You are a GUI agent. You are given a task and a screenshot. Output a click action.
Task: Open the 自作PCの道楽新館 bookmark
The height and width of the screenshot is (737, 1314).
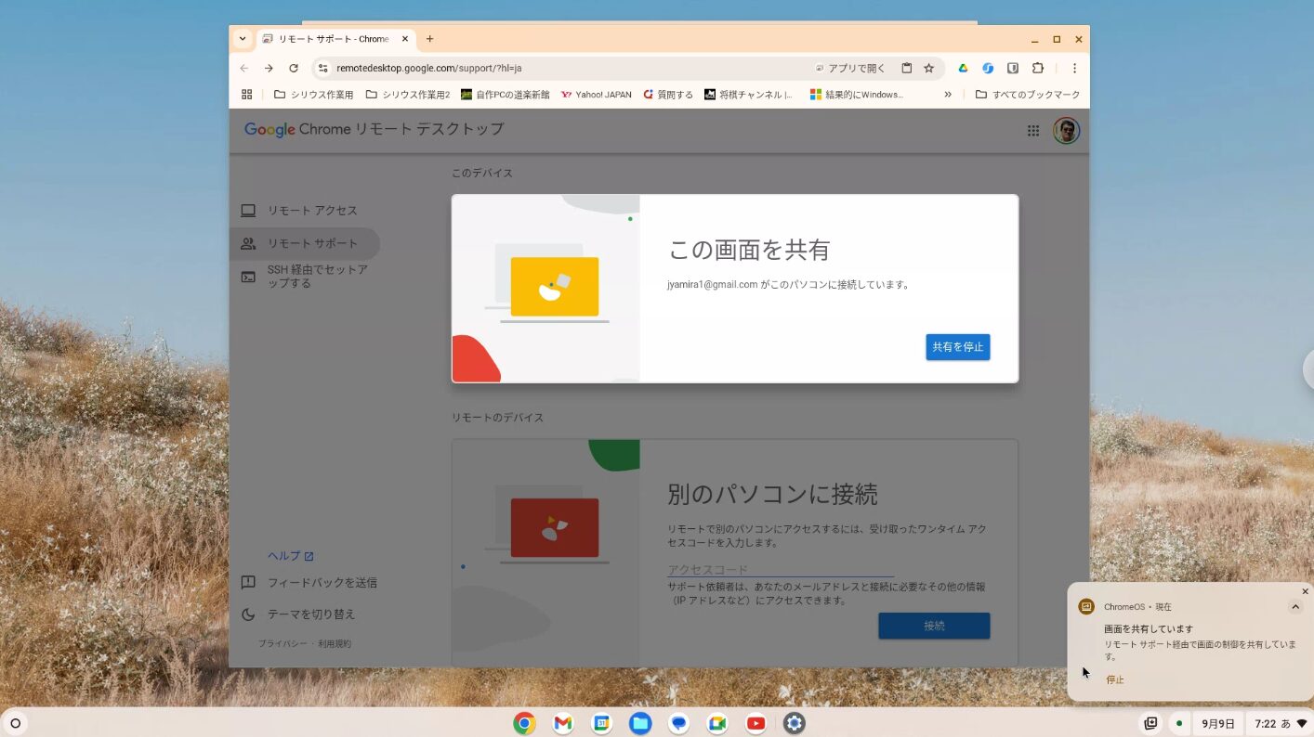click(x=506, y=95)
